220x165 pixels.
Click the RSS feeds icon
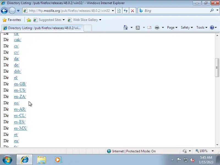pyautogui.click(x=138, y=28)
